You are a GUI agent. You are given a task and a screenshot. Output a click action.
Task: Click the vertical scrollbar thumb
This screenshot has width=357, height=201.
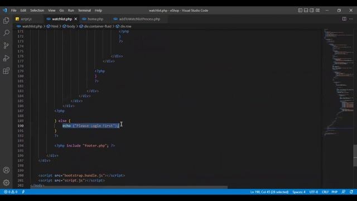355,155
